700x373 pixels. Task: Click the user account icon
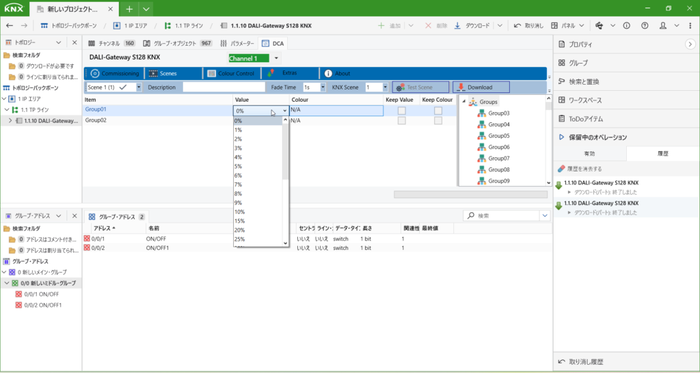663,26
